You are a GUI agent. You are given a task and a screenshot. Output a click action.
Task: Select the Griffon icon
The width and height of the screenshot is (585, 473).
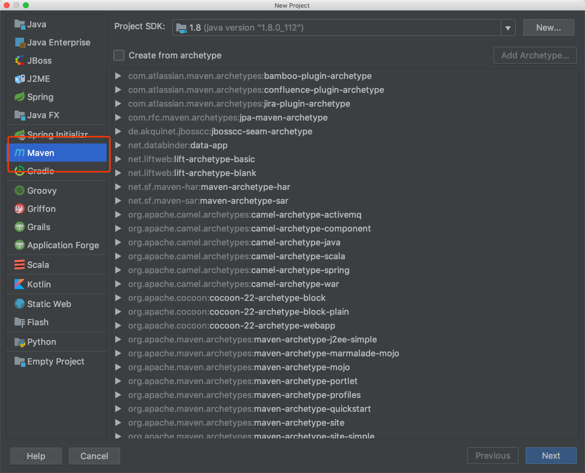(x=20, y=209)
